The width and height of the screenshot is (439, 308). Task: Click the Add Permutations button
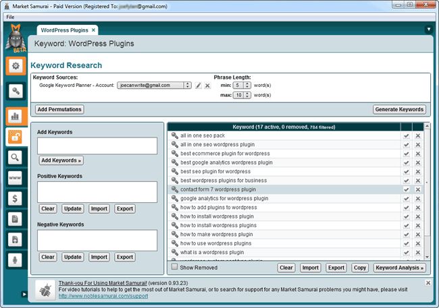click(59, 109)
